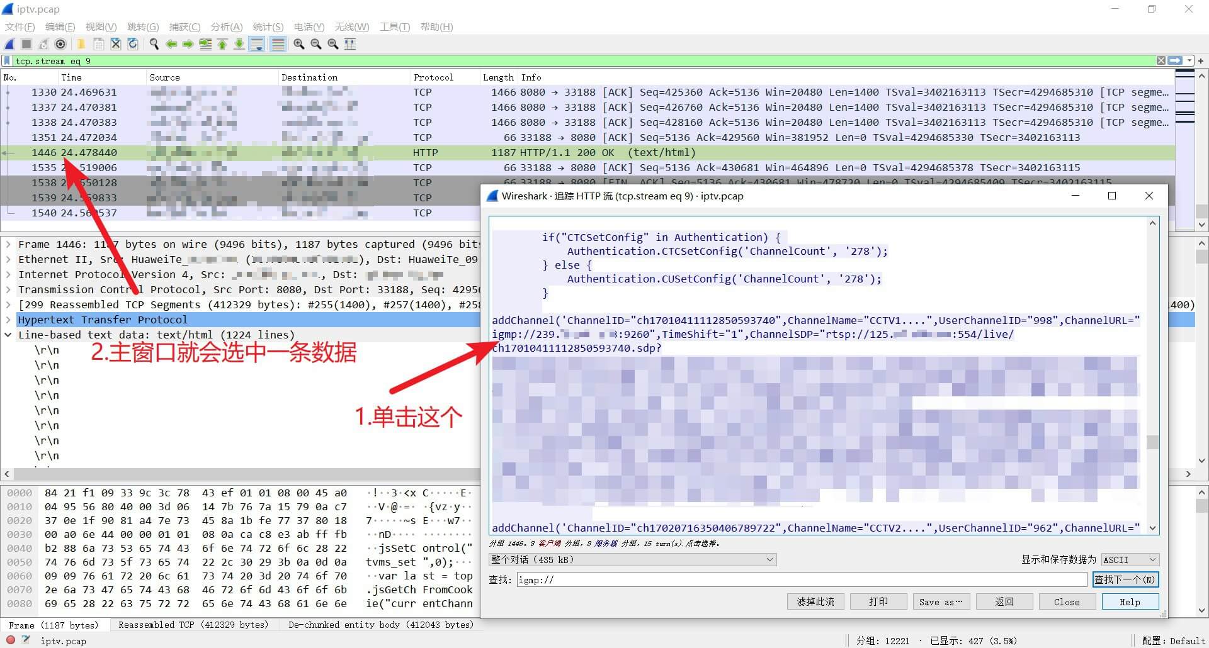Screen dimensions: 1209x648
Task: Open the 统计 menu
Action: tap(268, 26)
